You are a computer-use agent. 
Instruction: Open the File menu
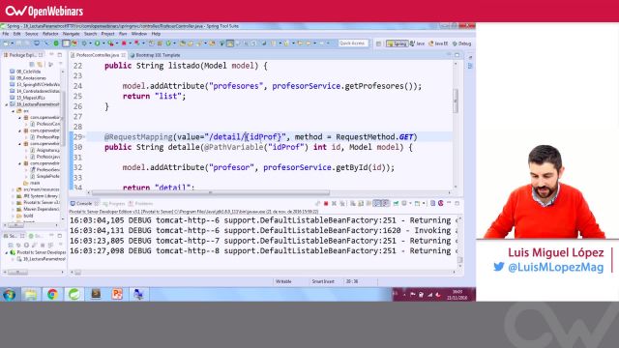(x=6, y=34)
